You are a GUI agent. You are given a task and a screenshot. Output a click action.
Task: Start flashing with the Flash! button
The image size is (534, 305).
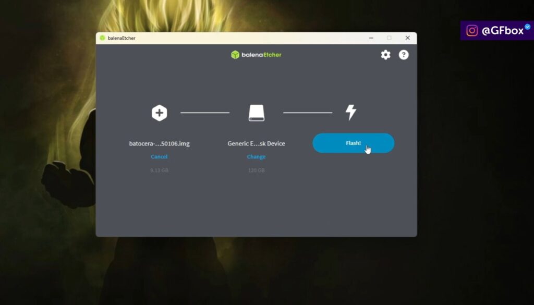point(354,143)
